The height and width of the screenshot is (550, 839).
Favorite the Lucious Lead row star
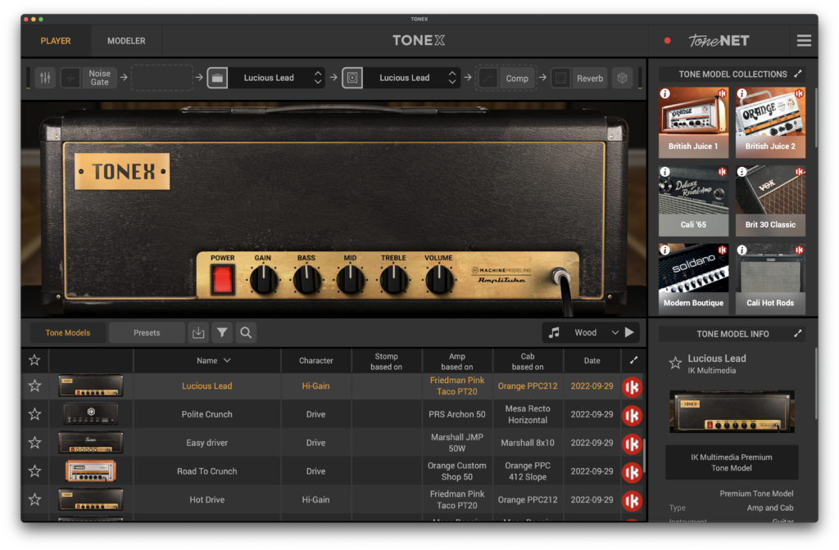(x=34, y=385)
